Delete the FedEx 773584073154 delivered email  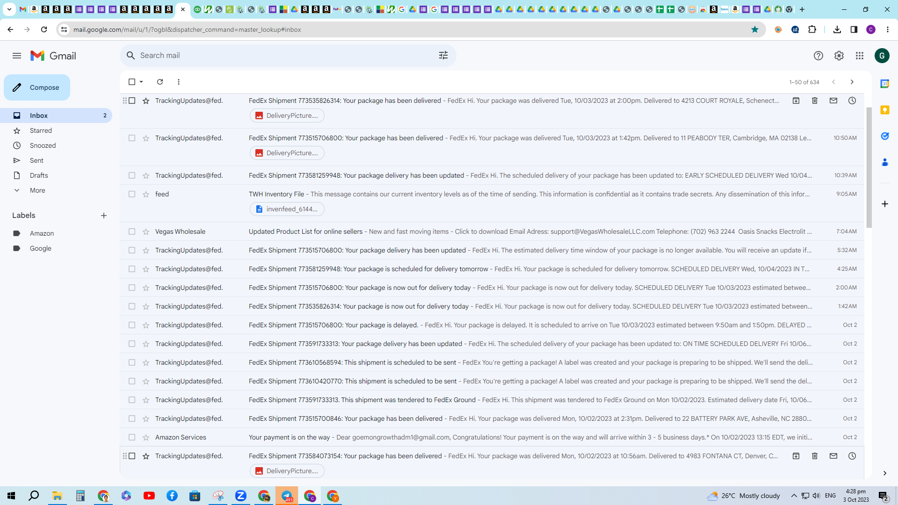coord(815,456)
